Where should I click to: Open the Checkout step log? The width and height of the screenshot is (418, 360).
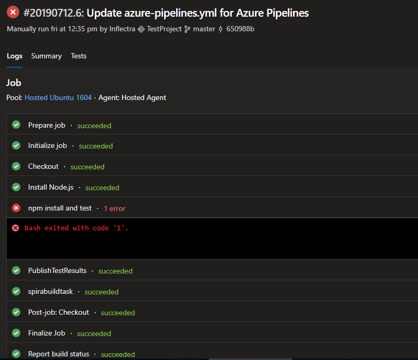click(43, 167)
